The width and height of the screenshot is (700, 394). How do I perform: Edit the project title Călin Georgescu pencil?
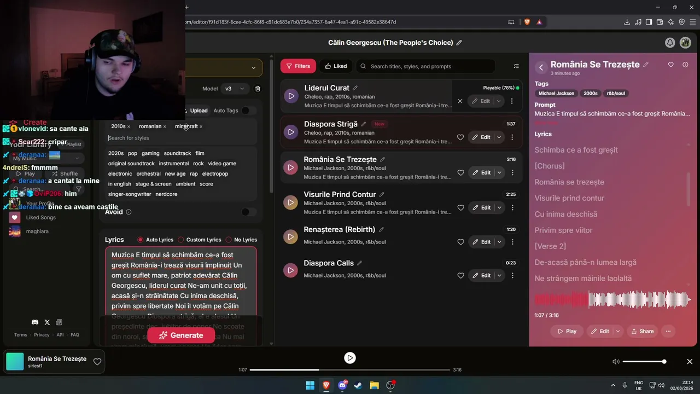pyautogui.click(x=459, y=43)
